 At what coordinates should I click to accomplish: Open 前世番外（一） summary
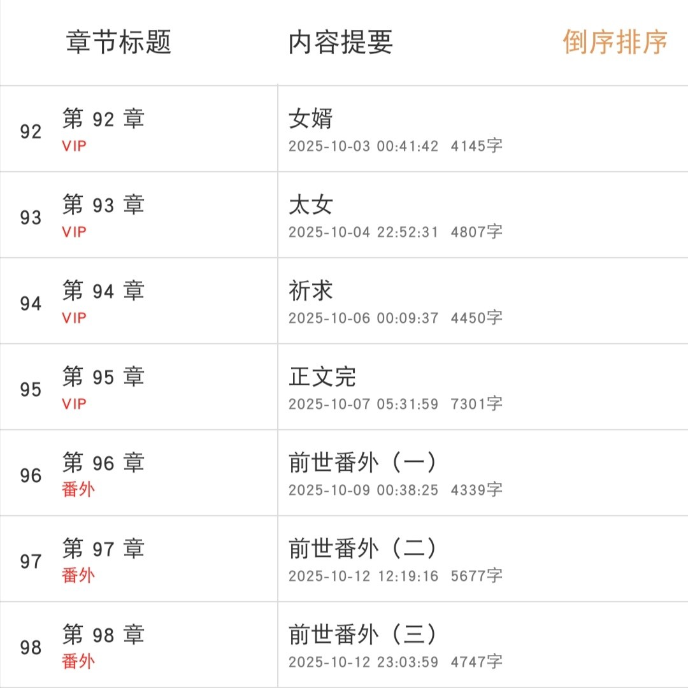pyautogui.click(x=362, y=463)
